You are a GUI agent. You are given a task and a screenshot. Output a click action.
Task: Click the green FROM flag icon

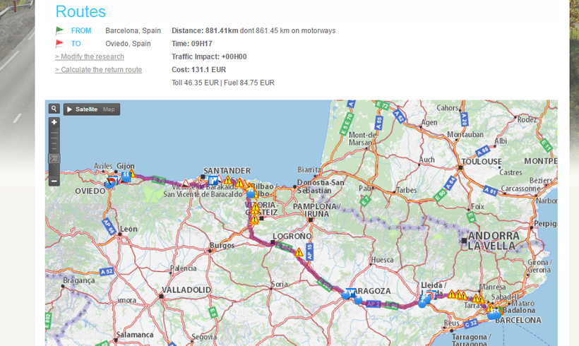click(60, 31)
